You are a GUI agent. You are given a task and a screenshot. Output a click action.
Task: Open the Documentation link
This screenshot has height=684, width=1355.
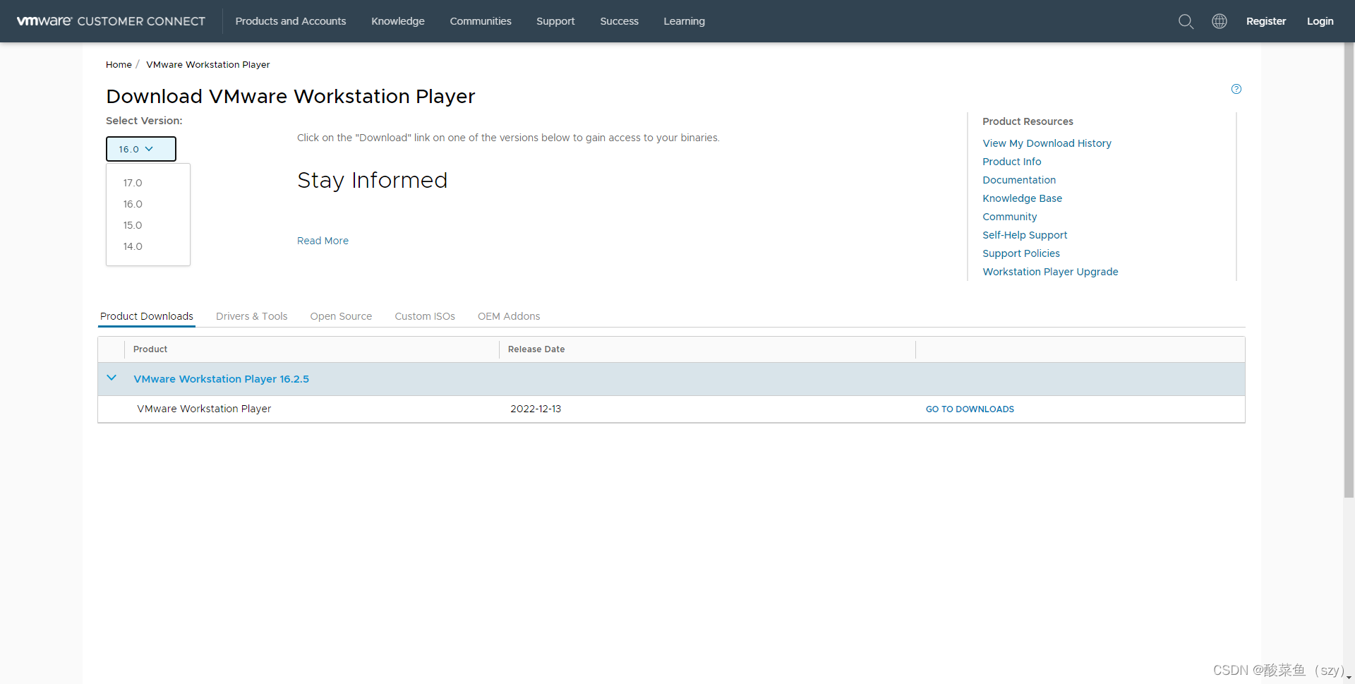coord(1019,180)
